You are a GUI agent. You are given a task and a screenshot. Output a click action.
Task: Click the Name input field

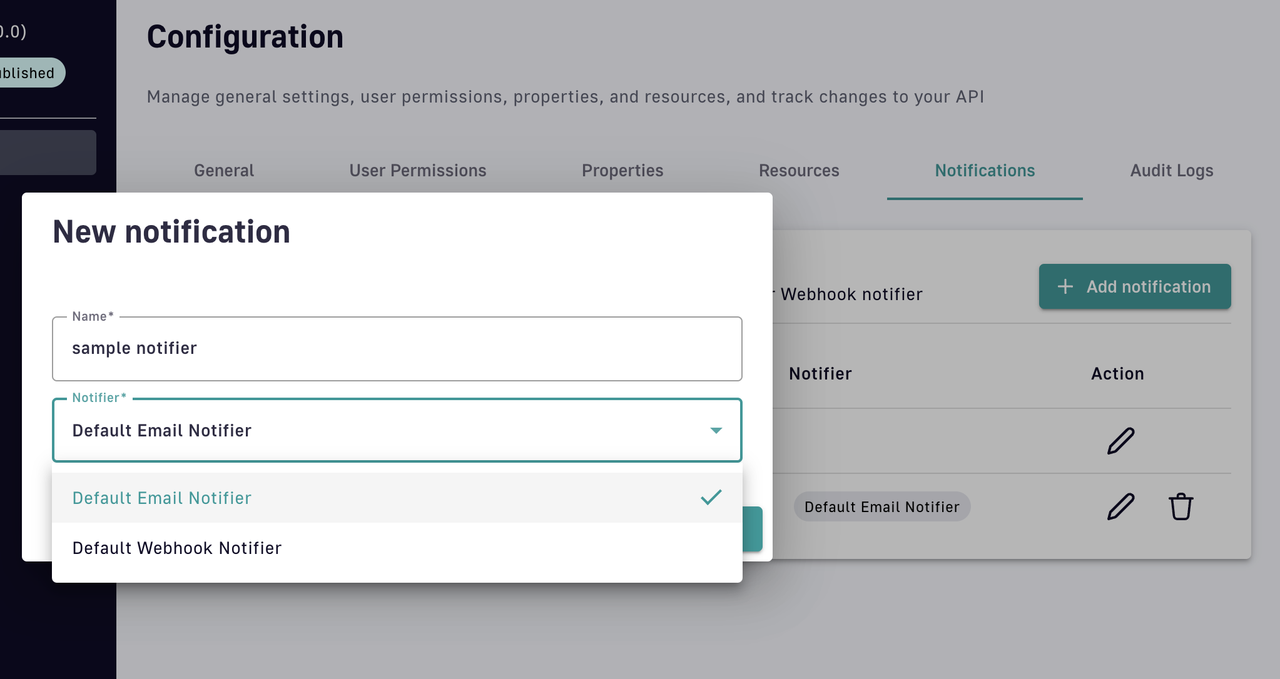397,349
